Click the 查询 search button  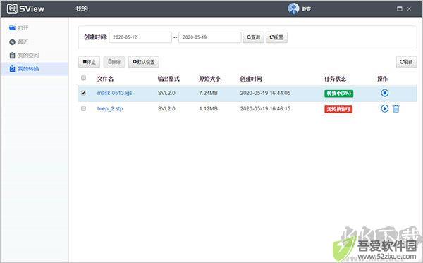(253, 37)
